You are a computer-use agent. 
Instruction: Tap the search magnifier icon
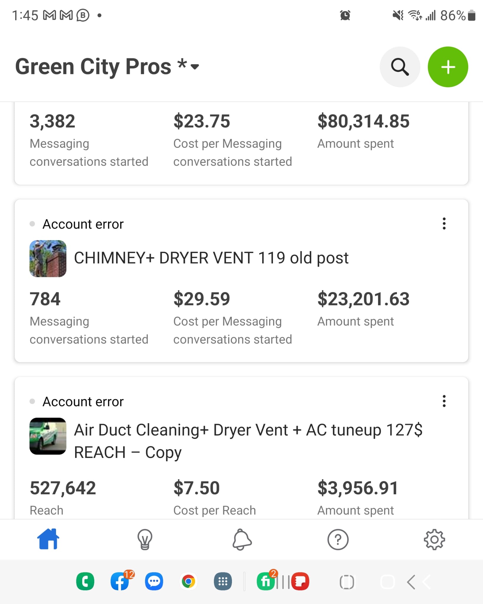(400, 67)
